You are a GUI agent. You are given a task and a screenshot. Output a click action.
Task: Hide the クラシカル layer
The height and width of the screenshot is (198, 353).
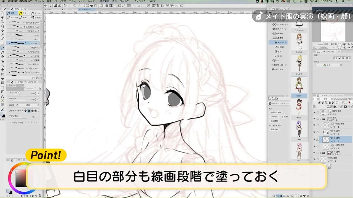pos(314,112)
